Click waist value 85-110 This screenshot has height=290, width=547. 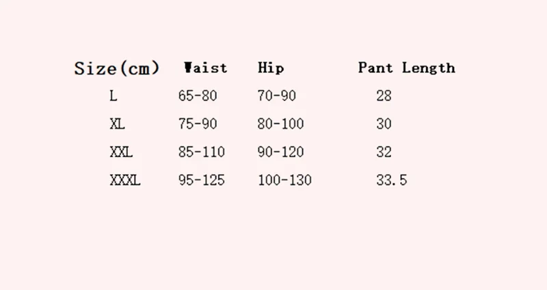click(x=201, y=152)
